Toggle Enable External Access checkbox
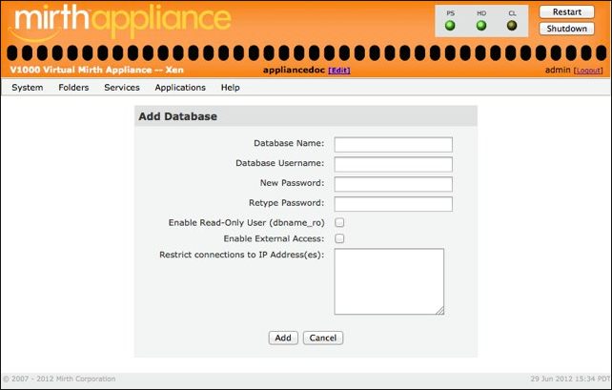Screen dimensions: 612x390 (339, 238)
